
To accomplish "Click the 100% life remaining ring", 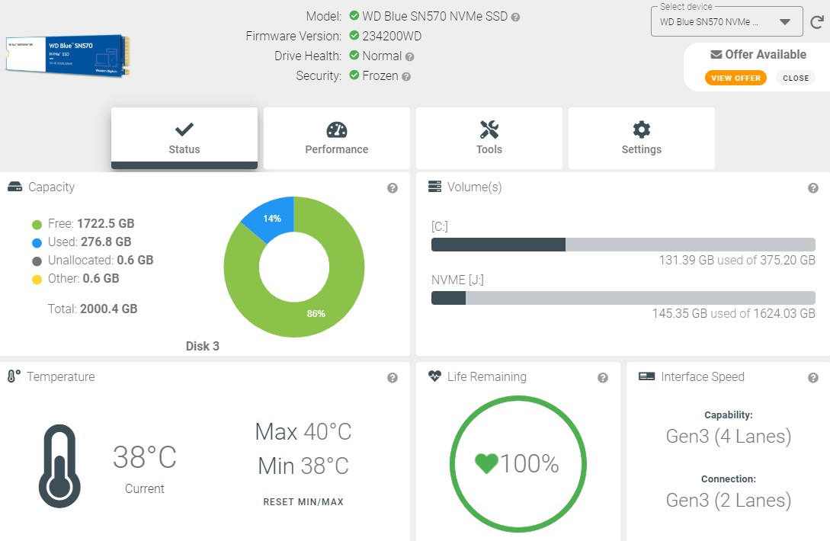I will click(x=518, y=464).
